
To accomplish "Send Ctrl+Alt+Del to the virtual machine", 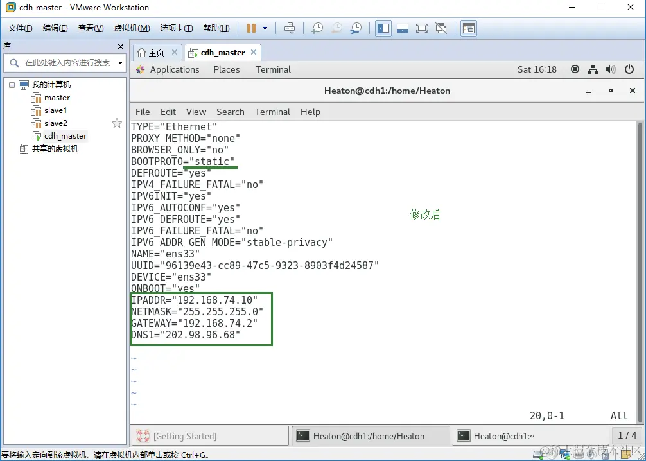I will pos(290,28).
